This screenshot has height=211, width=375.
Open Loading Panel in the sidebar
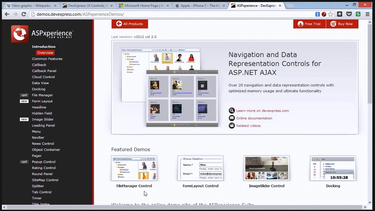pos(43,126)
